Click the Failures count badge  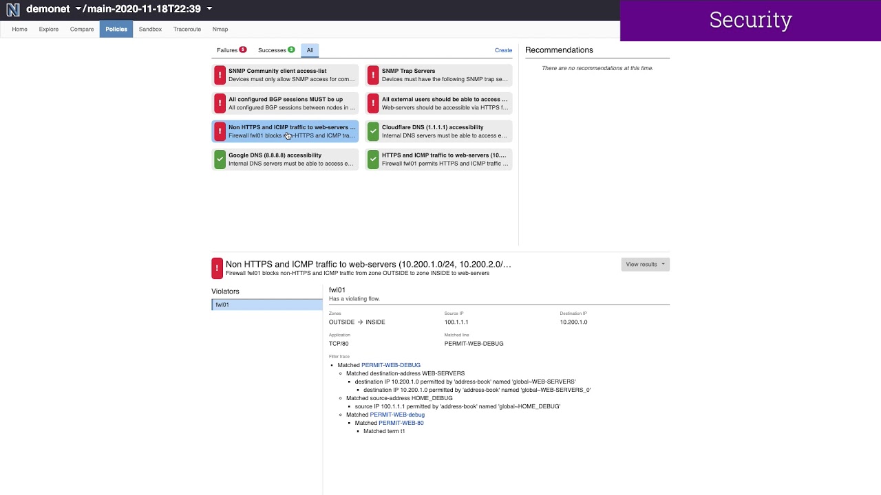pos(243,49)
